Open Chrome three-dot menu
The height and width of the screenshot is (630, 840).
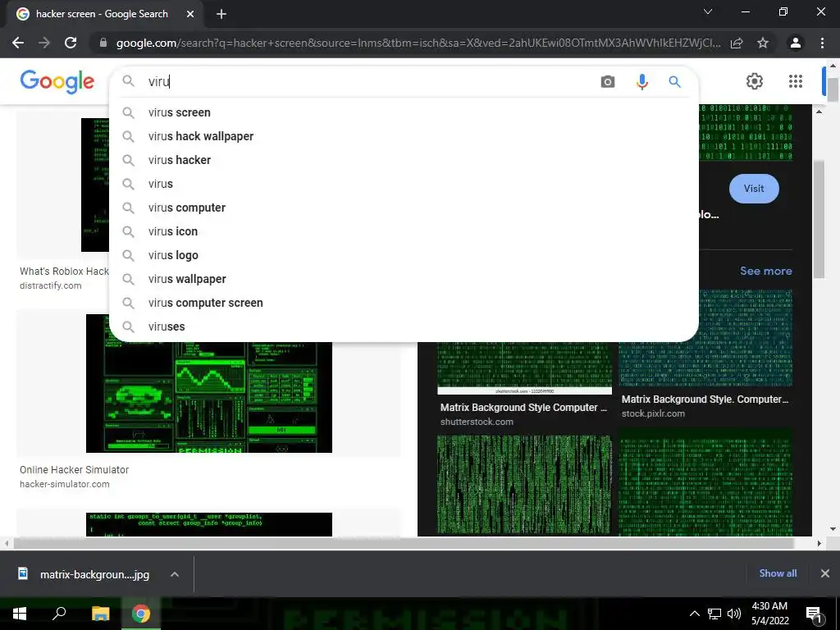pyautogui.click(x=822, y=43)
